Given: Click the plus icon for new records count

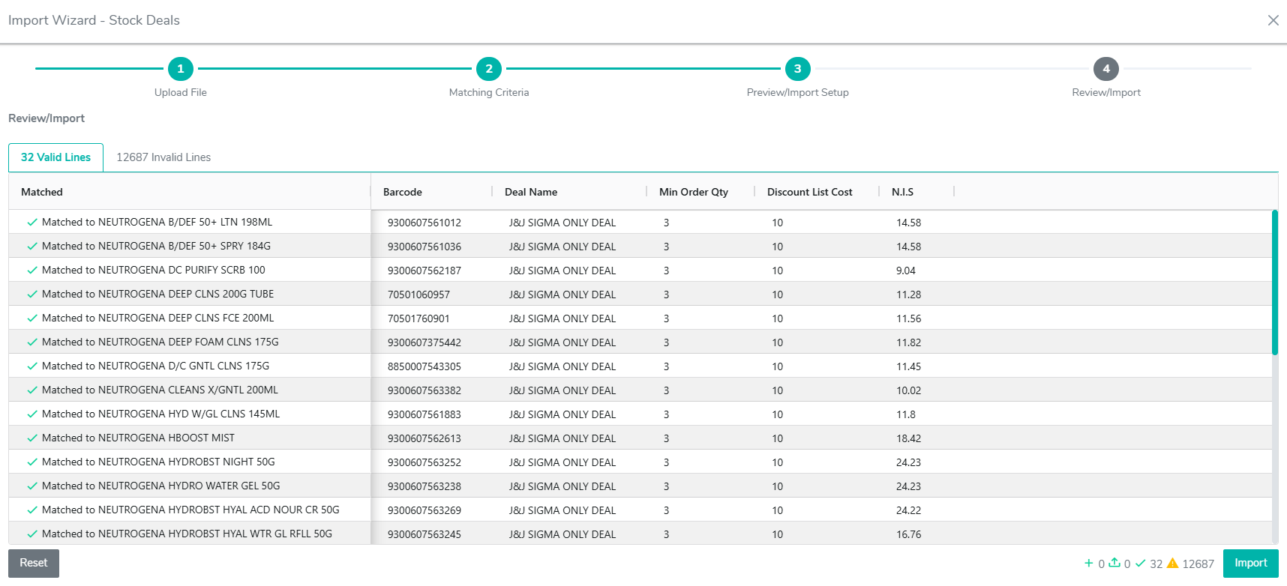Looking at the screenshot, I should pos(1088,564).
